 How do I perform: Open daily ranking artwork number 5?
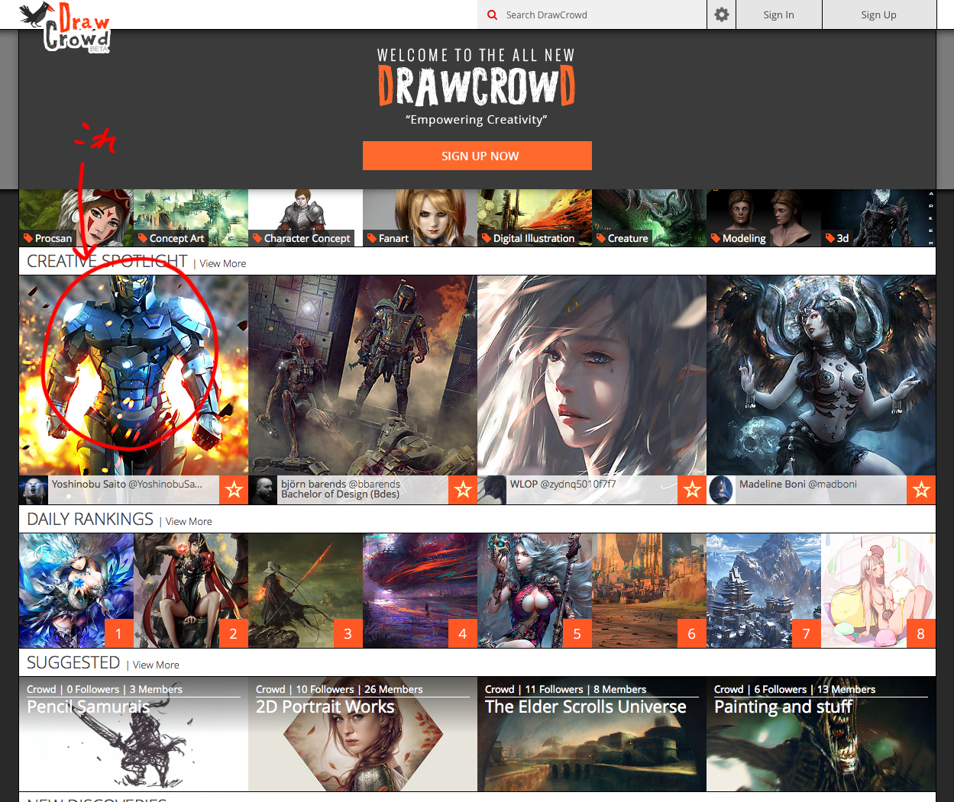(x=535, y=591)
